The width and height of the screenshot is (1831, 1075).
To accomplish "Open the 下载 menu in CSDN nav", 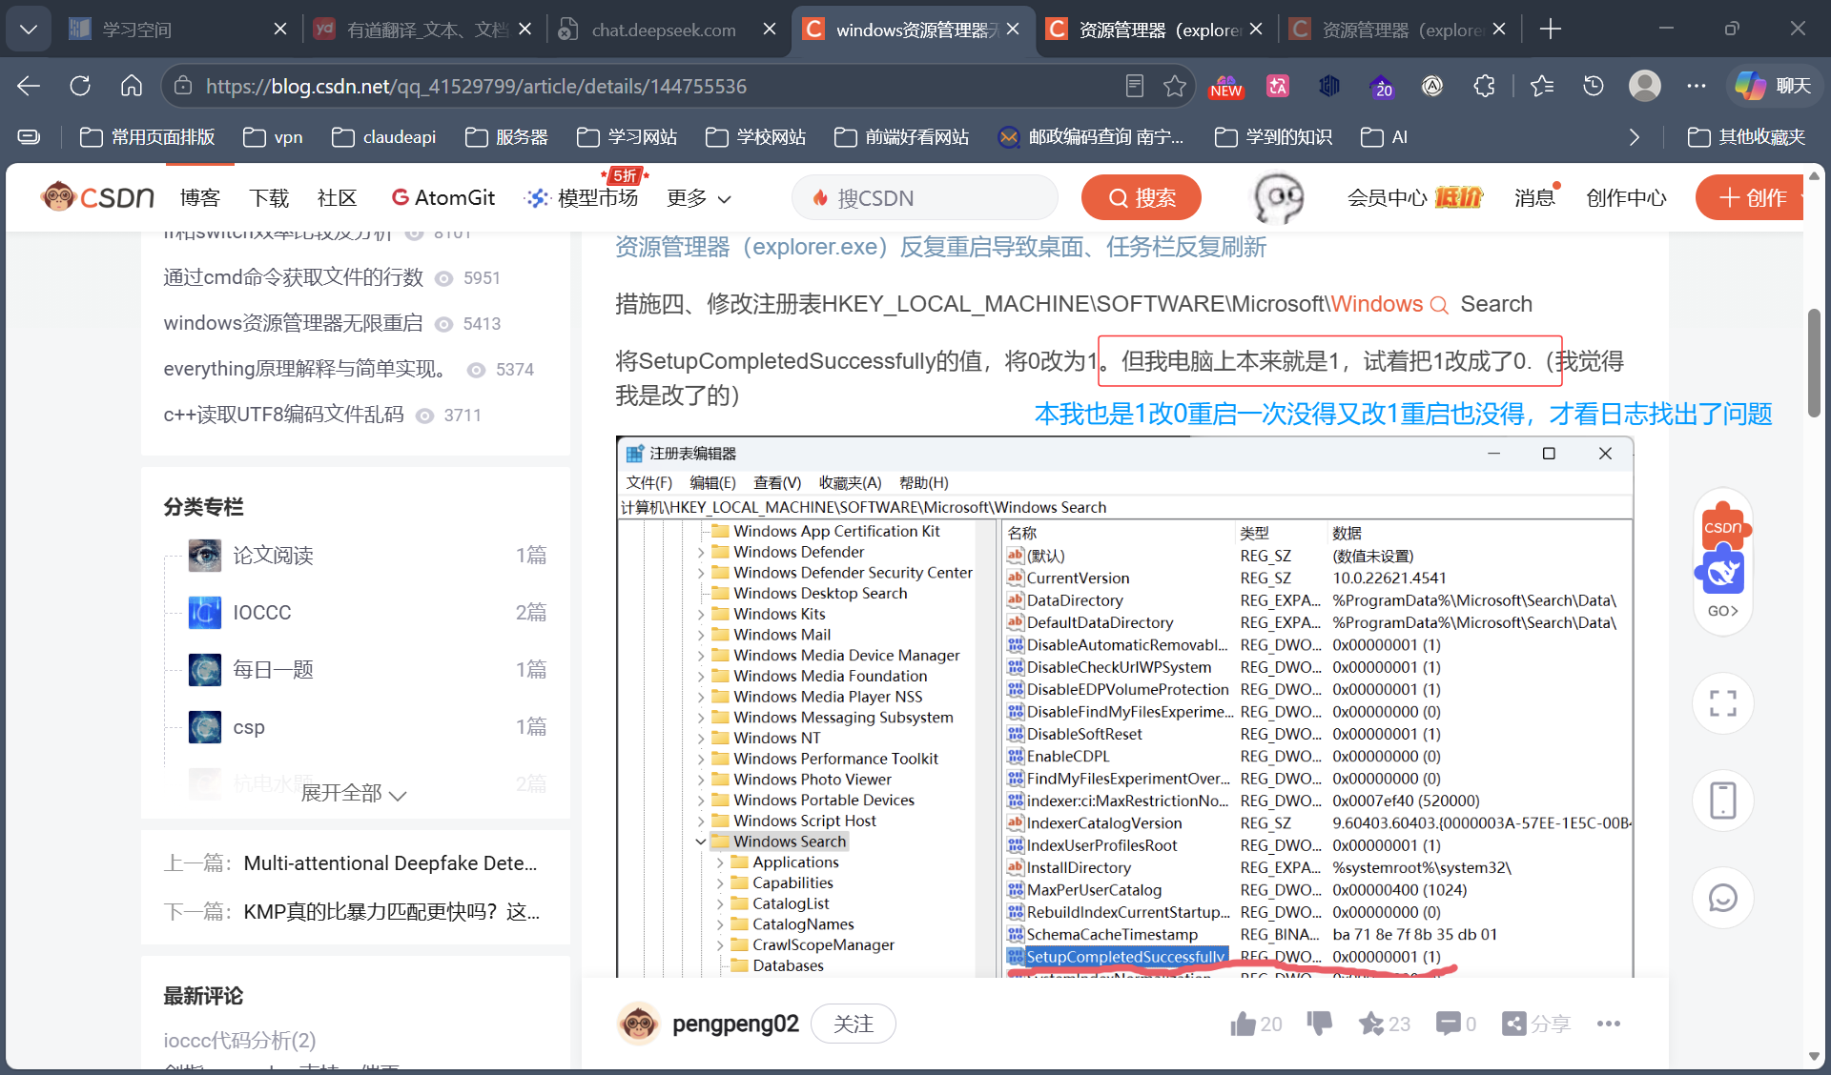I will (x=269, y=198).
